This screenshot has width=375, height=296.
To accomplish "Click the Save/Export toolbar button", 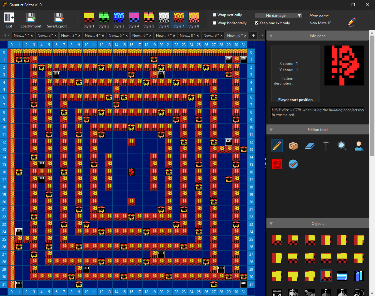I will point(59,21).
